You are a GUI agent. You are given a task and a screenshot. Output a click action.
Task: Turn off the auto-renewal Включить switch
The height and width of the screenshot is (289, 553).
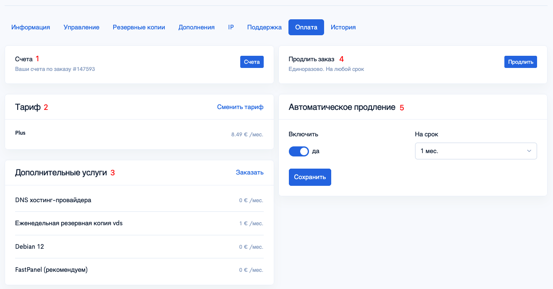click(x=299, y=151)
